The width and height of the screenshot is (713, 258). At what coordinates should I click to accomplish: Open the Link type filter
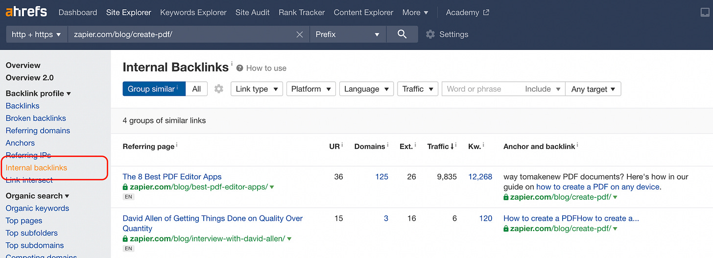click(x=257, y=89)
